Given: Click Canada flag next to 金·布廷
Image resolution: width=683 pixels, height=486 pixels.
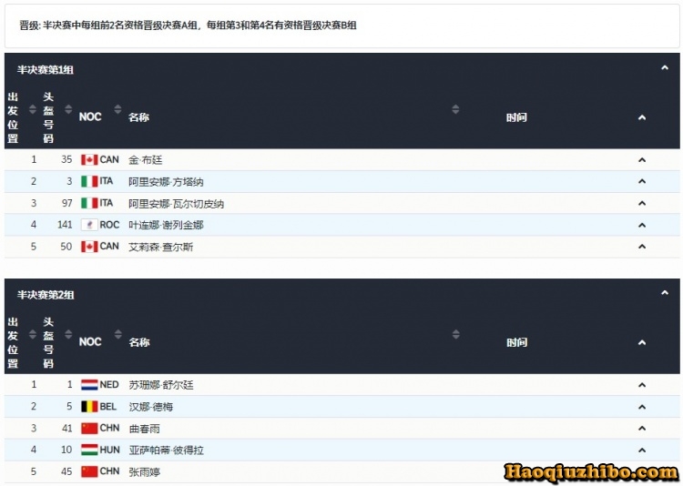Looking at the screenshot, I should tap(89, 160).
